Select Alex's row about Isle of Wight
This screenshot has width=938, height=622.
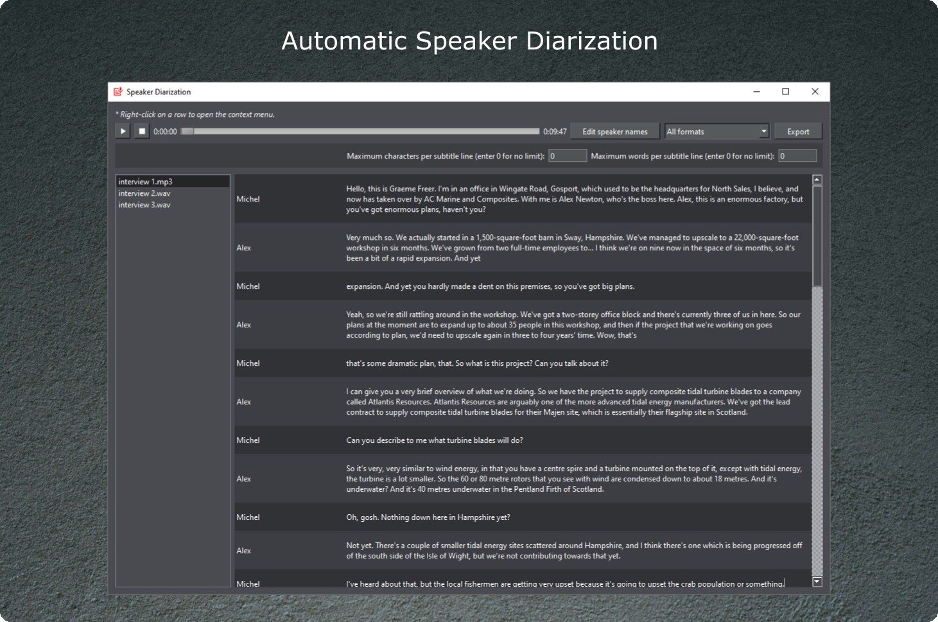pos(514,550)
